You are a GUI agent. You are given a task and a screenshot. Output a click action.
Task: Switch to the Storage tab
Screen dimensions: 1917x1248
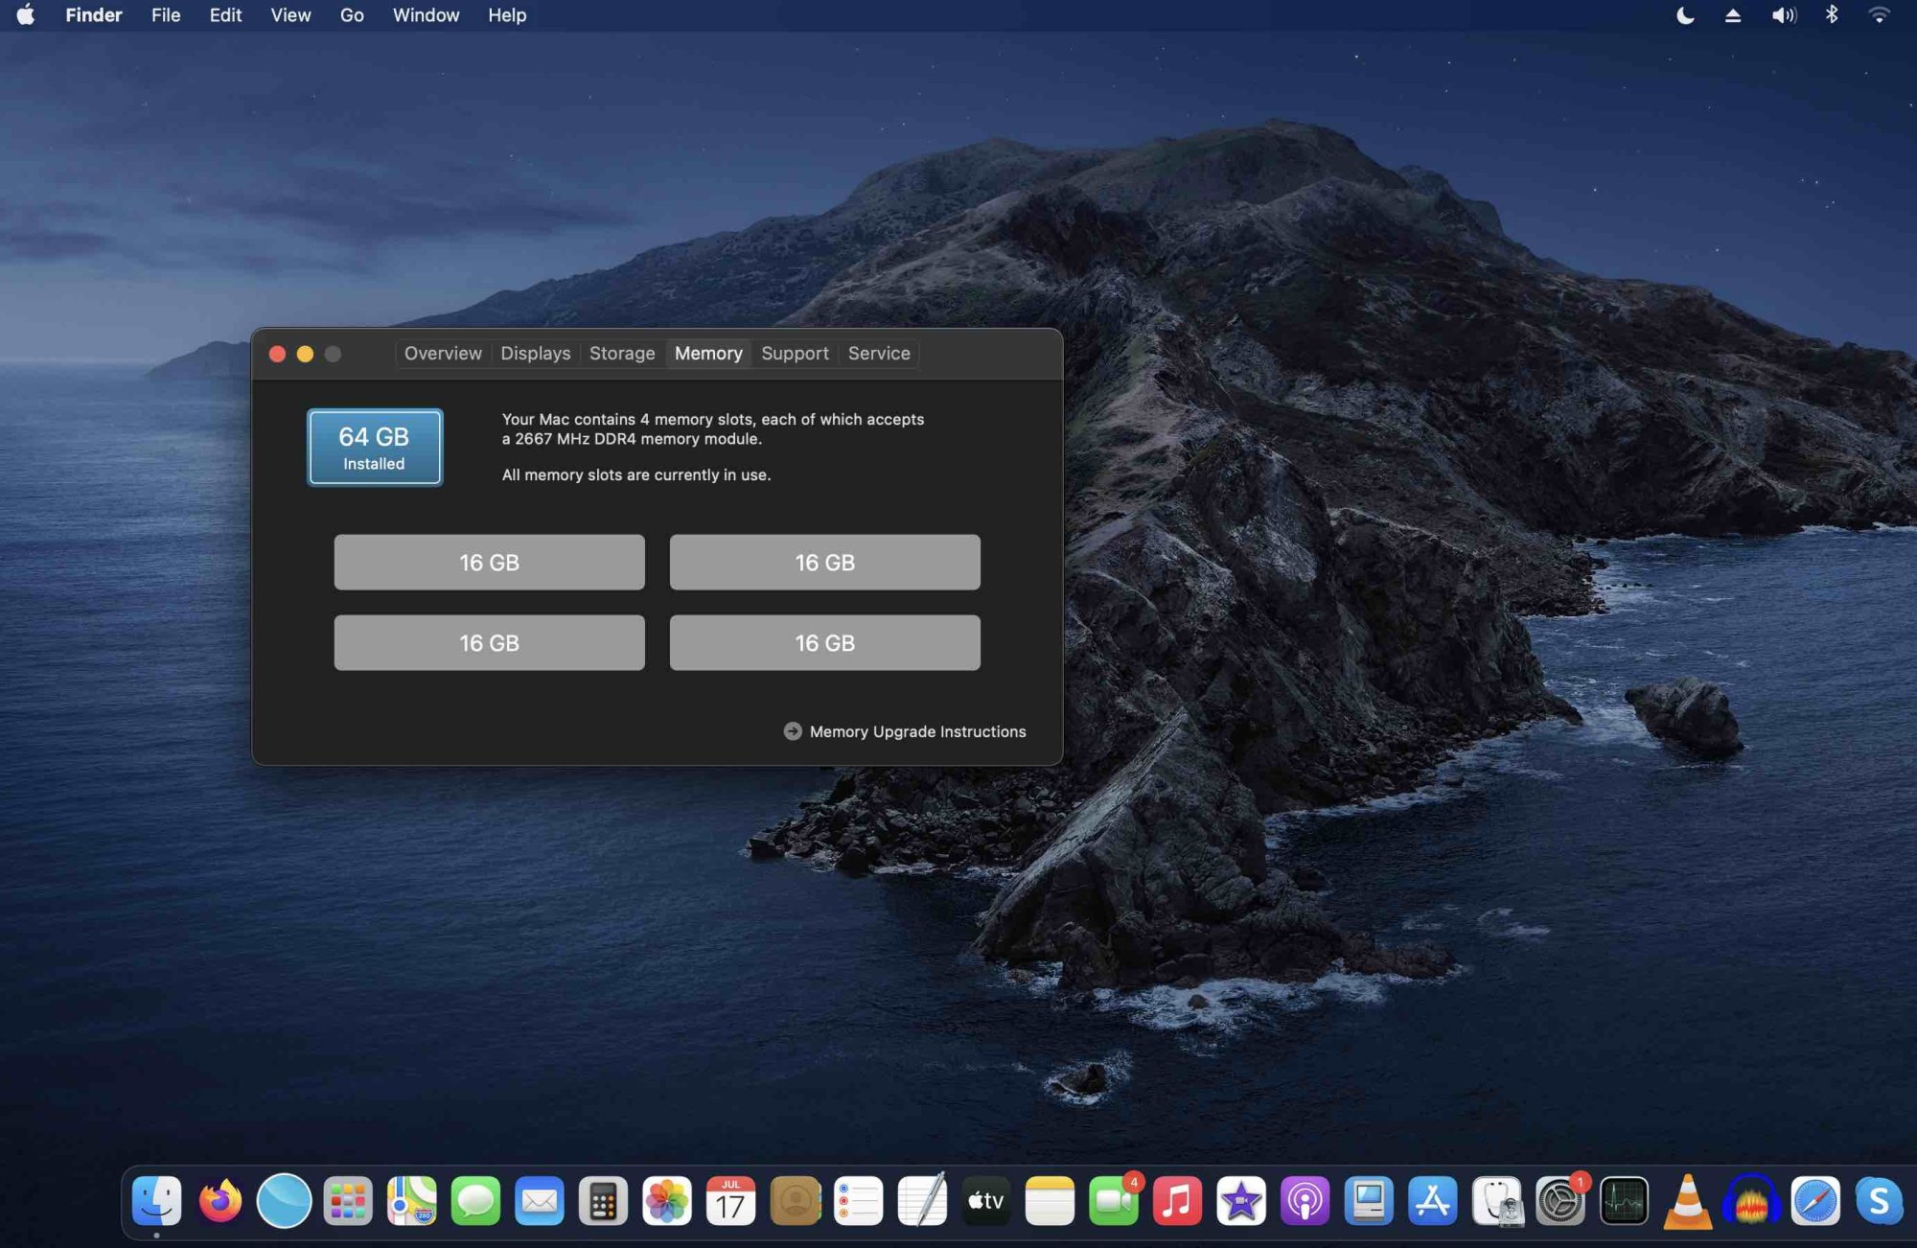click(x=622, y=354)
